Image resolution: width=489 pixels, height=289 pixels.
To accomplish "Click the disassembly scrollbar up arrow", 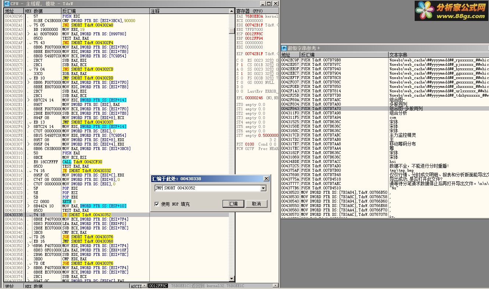I will [231, 12].
